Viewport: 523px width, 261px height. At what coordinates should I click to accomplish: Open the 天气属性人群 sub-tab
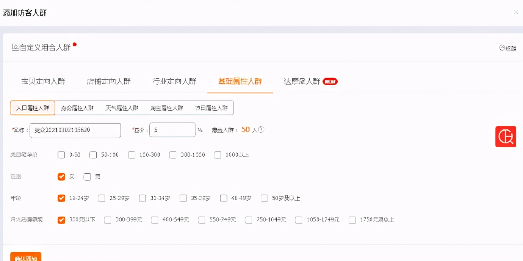[x=122, y=107]
